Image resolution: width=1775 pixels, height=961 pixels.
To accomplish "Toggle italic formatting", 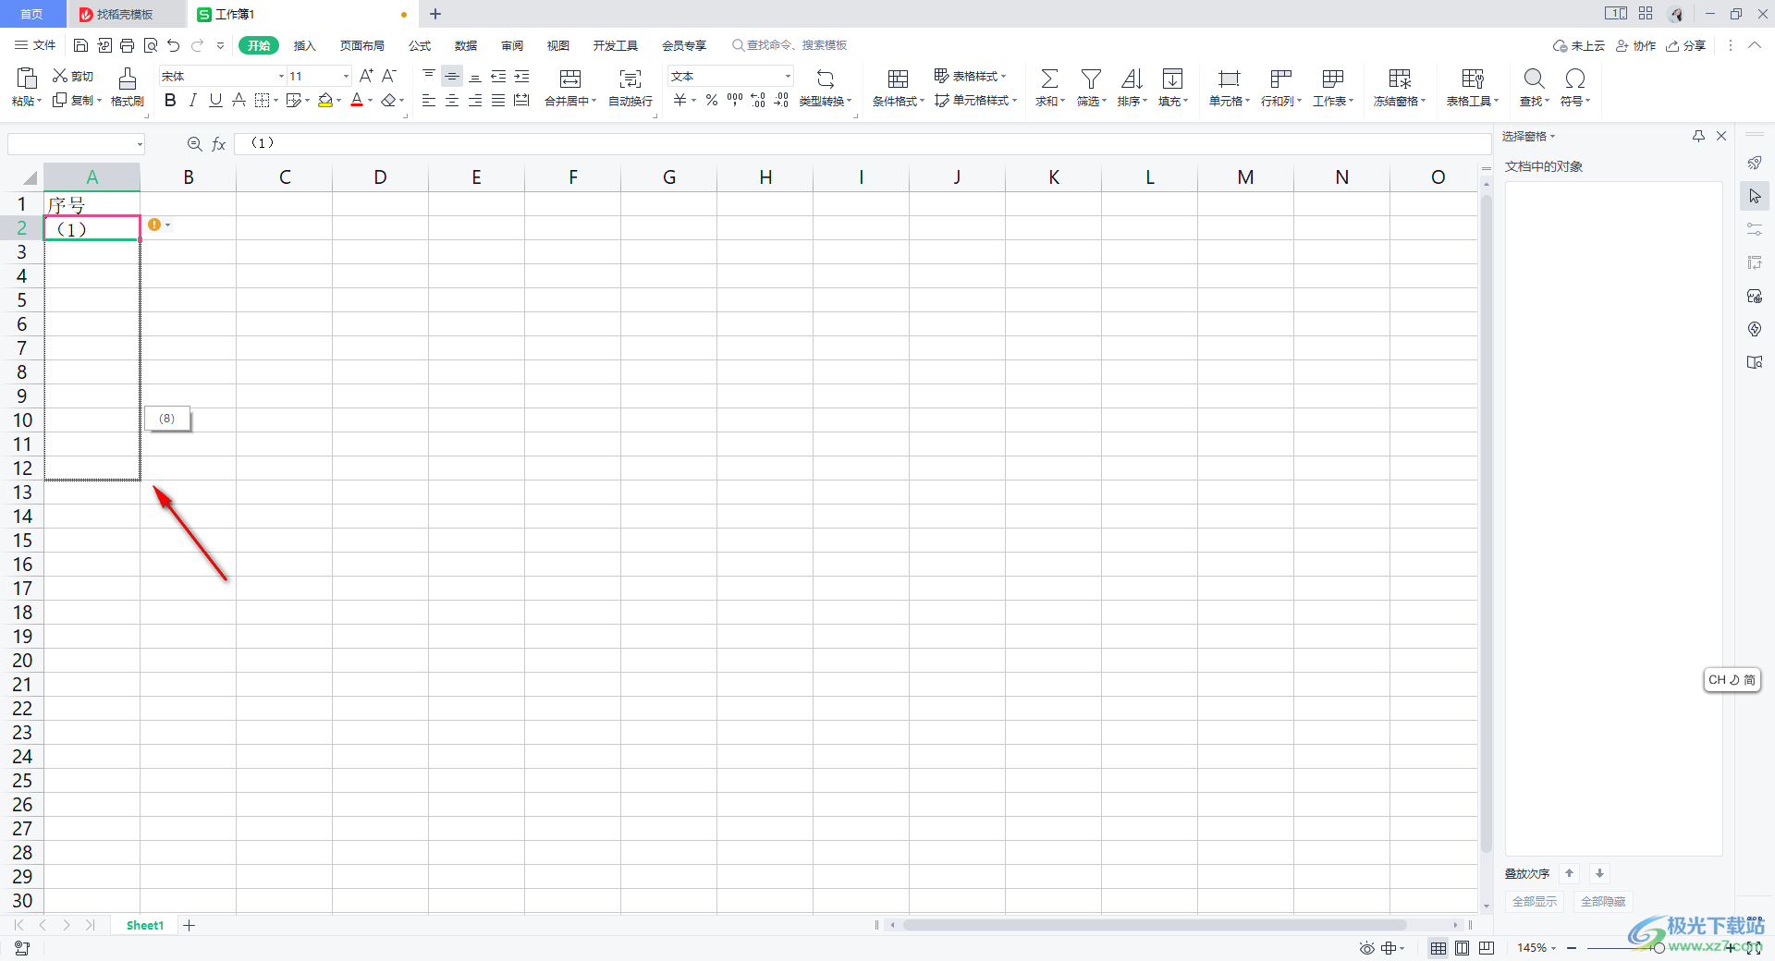I will click(x=192, y=100).
